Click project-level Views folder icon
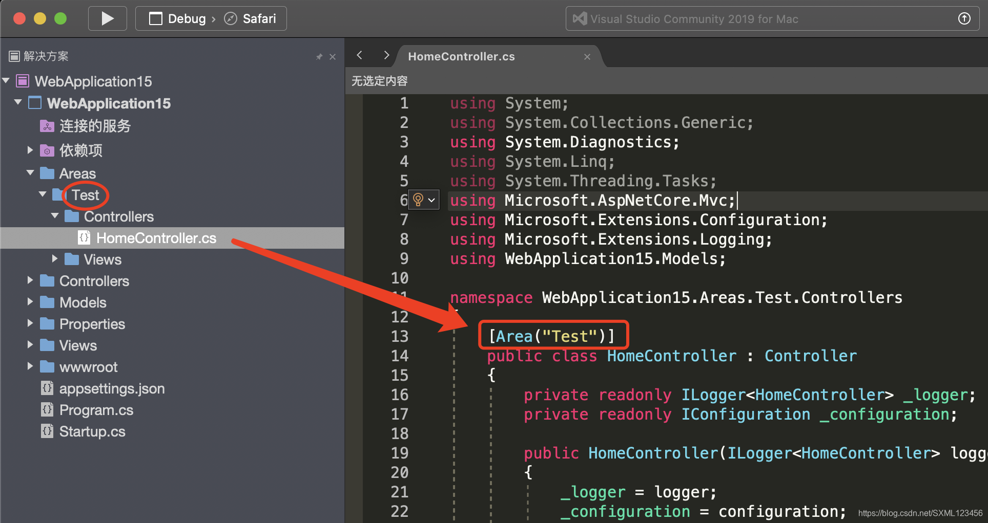This screenshot has height=523, width=988. (x=47, y=345)
